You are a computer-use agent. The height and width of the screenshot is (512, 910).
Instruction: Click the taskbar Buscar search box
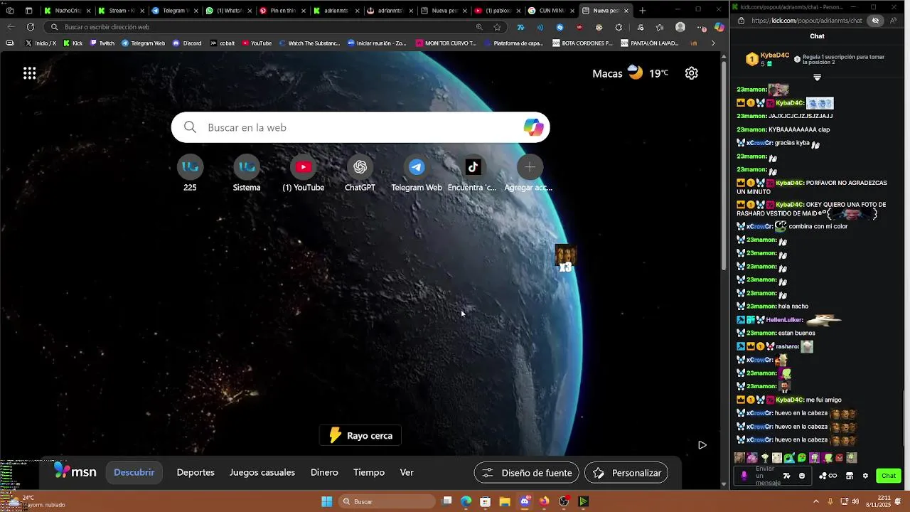(x=387, y=501)
